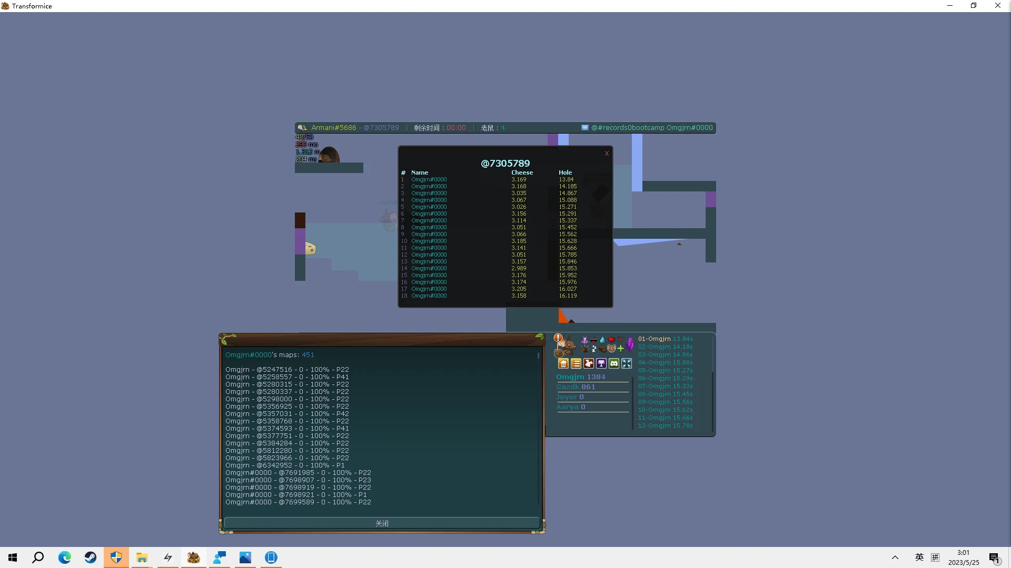Screen dimensions: 1011x568
Task: Toggle the fullscreen arrows icon
Action: coord(627,363)
